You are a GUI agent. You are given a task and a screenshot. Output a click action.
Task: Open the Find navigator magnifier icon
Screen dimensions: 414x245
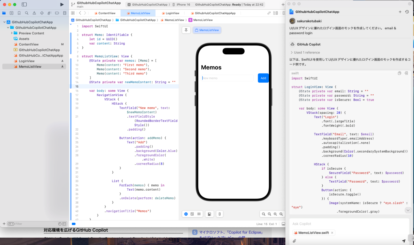(27, 13)
